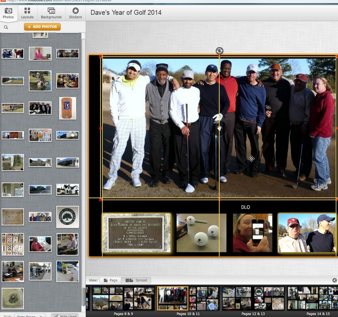
Task: Toggle the Hide Used checkbox
Action: pyautogui.click(x=65, y=315)
